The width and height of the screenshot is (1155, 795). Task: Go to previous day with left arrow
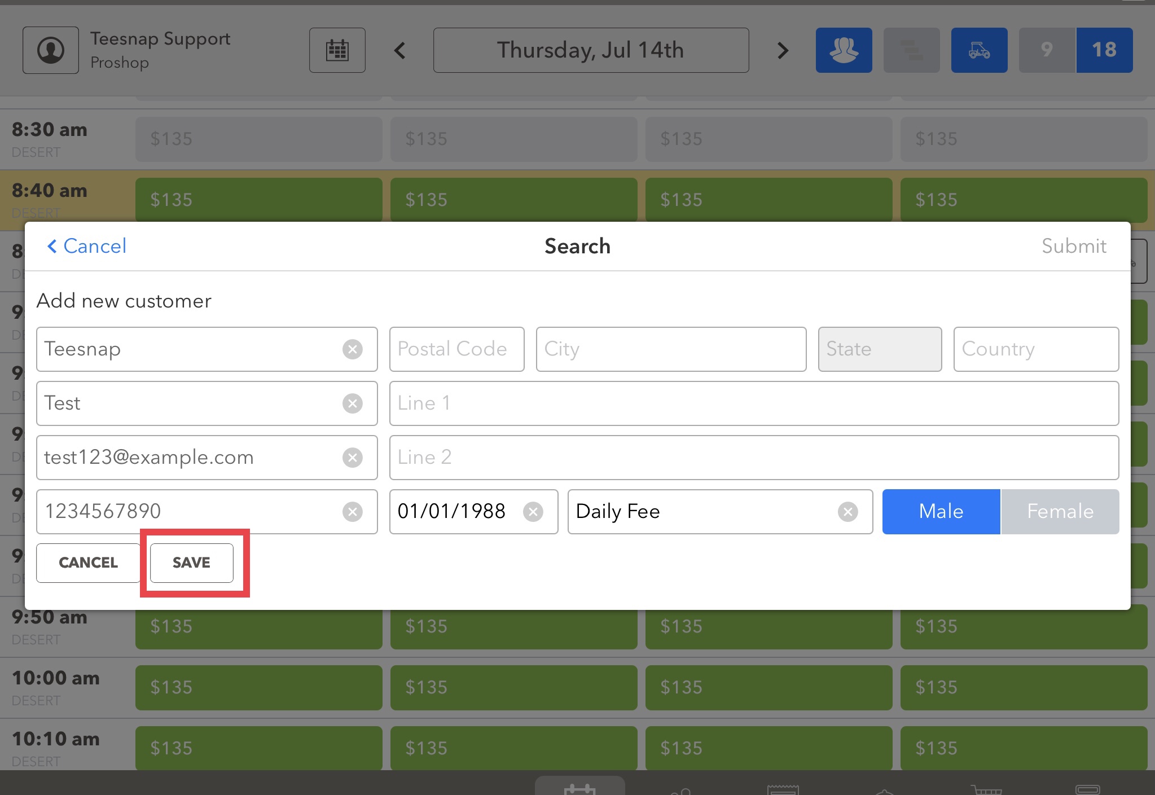tap(400, 51)
